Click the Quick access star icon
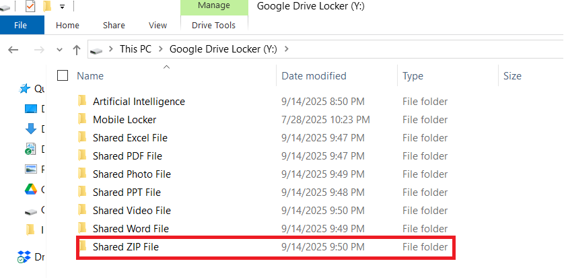This screenshot has height=278, width=564. (x=25, y=89)
